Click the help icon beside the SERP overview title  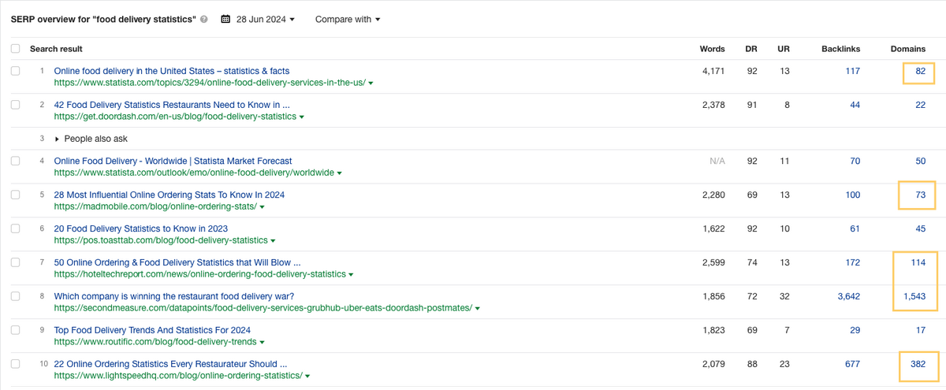point(204,20)
